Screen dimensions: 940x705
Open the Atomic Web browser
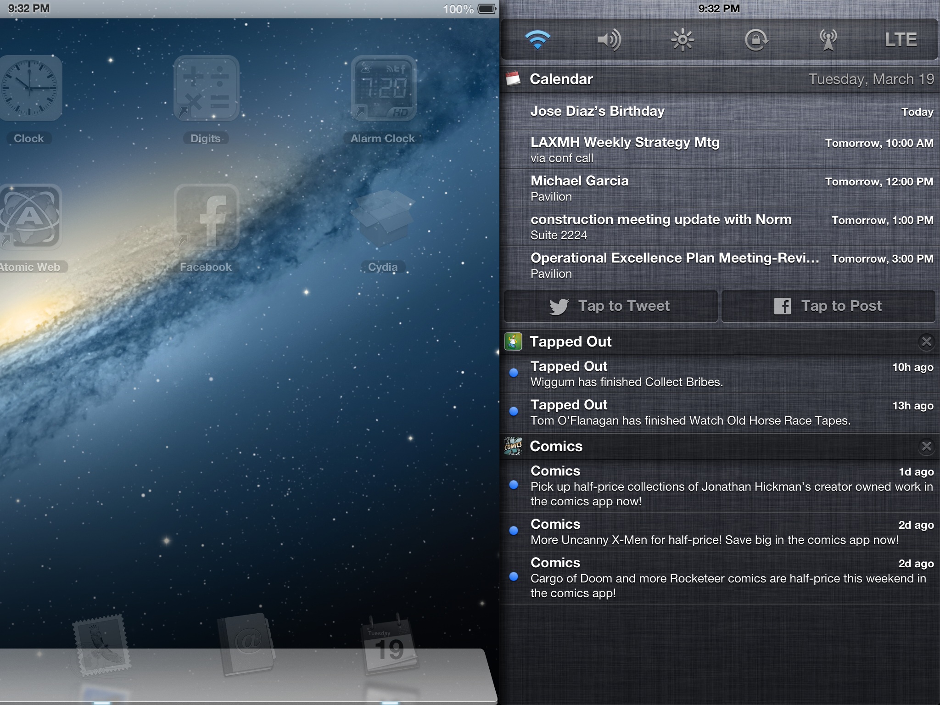click(29, 217)
